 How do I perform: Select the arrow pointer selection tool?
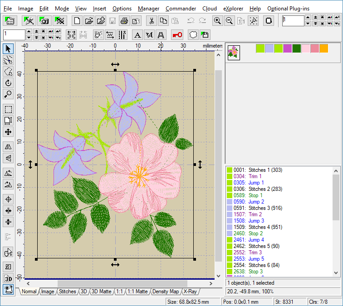8,49
